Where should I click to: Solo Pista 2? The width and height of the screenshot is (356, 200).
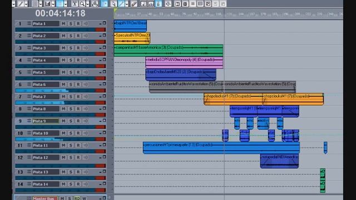[x=71, y=36]
